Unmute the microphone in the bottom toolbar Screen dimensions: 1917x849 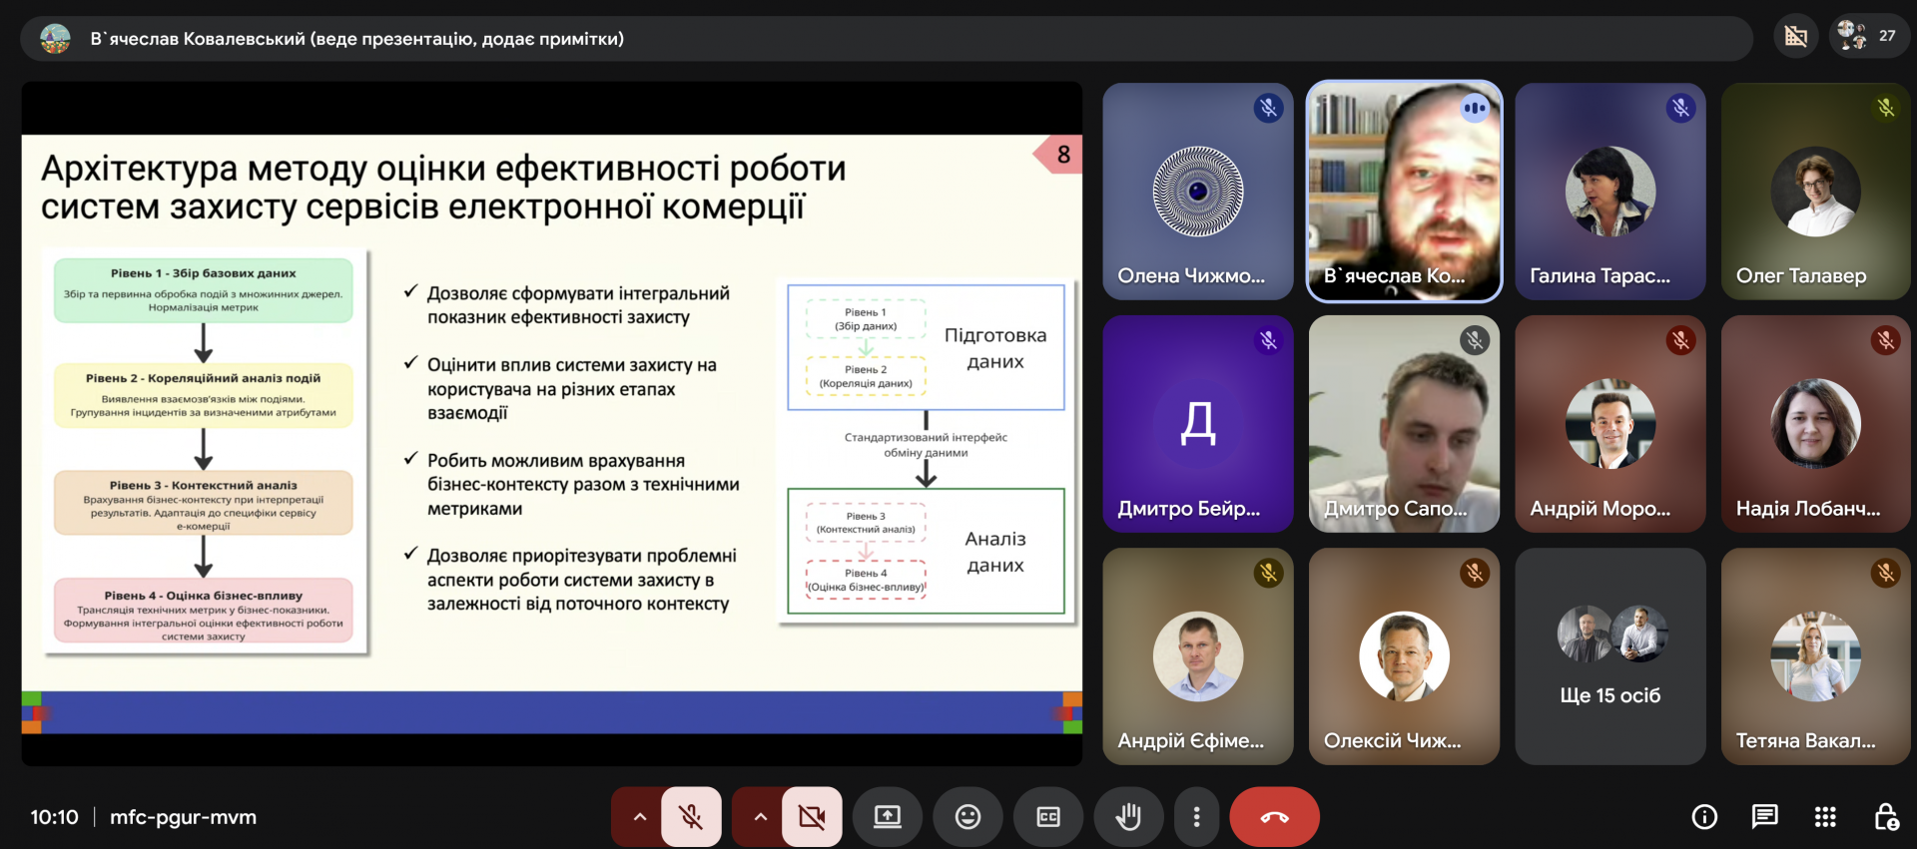691,817
